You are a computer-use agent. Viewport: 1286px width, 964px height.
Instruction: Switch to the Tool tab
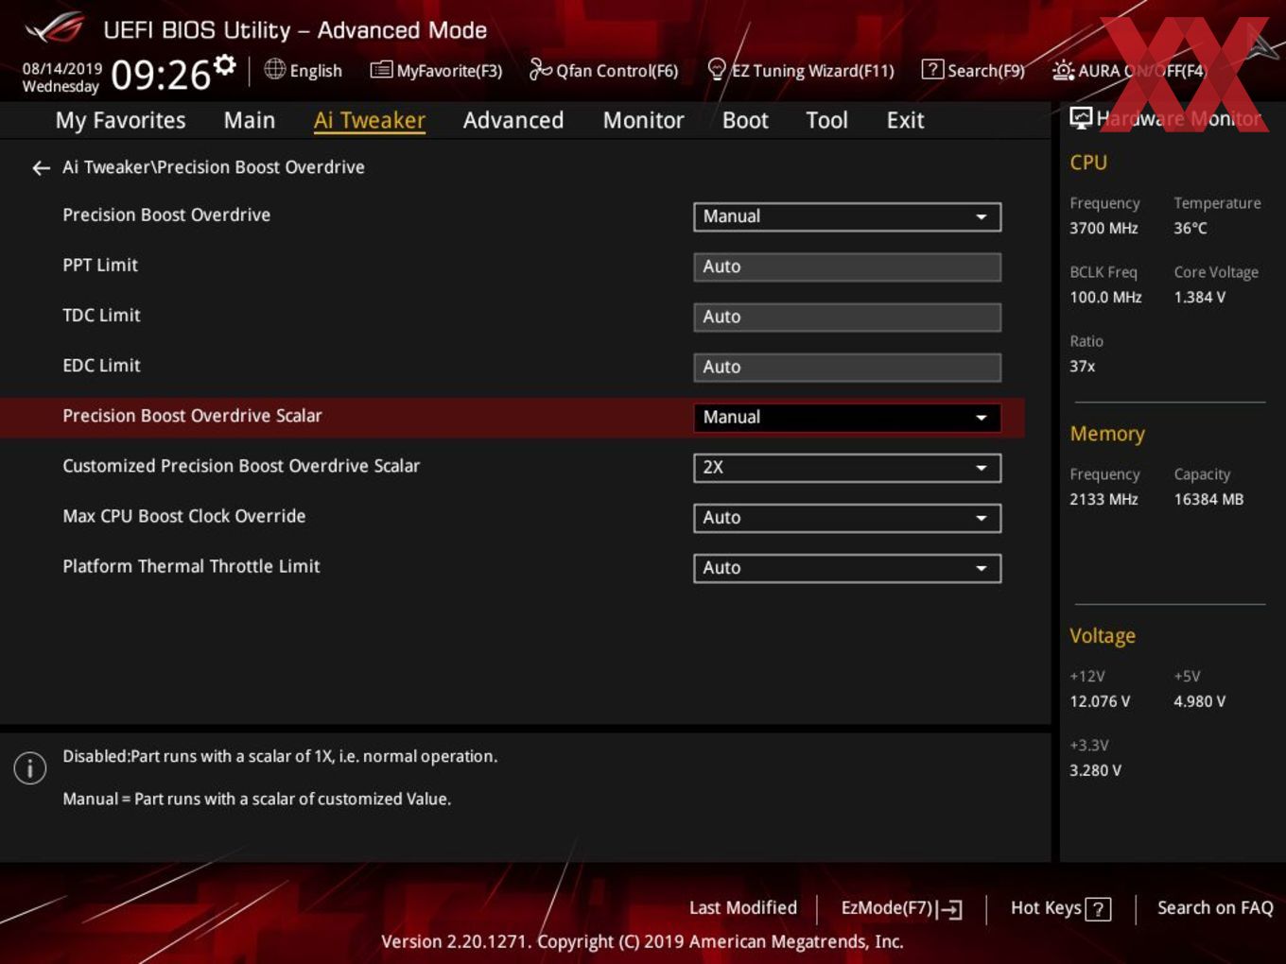coord(826,120)
